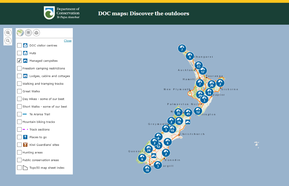This screenshot has height=186, width=289.
Task: Click the Dunedin map label
Action: tap(172, 160)
